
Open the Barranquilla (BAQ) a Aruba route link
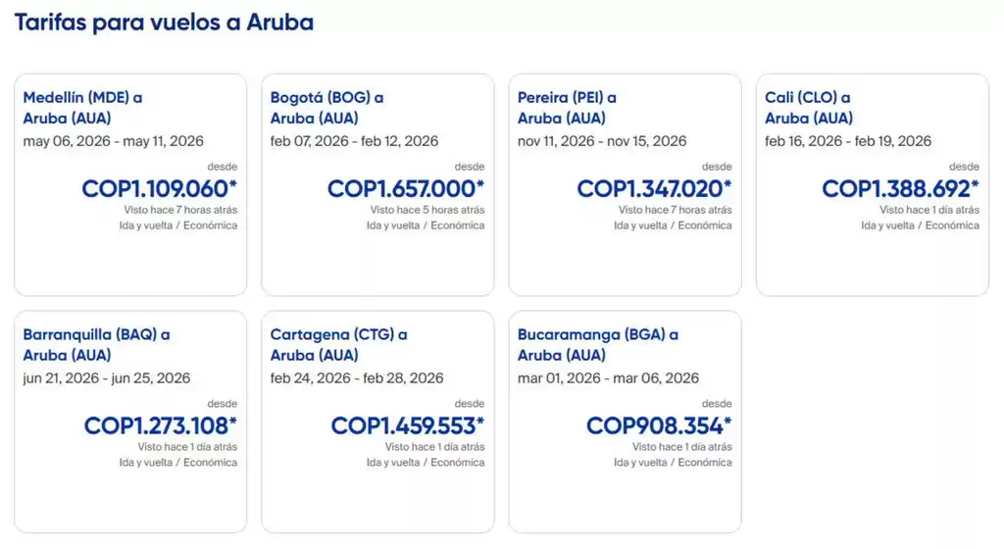[x=96, y=344]
